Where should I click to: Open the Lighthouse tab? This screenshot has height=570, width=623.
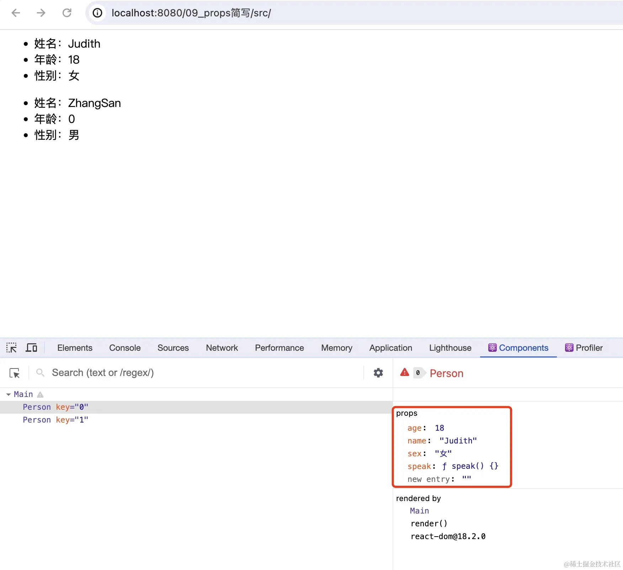click(450, 348)
